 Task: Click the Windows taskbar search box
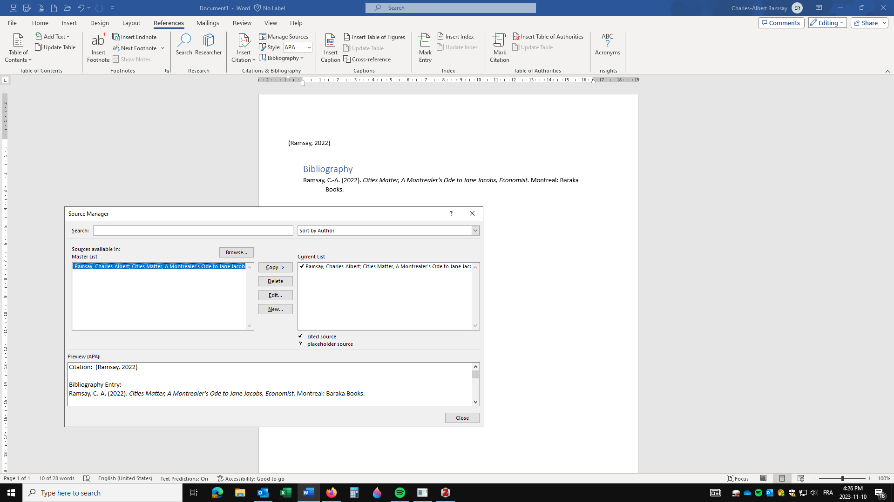(x=102, y=493)
